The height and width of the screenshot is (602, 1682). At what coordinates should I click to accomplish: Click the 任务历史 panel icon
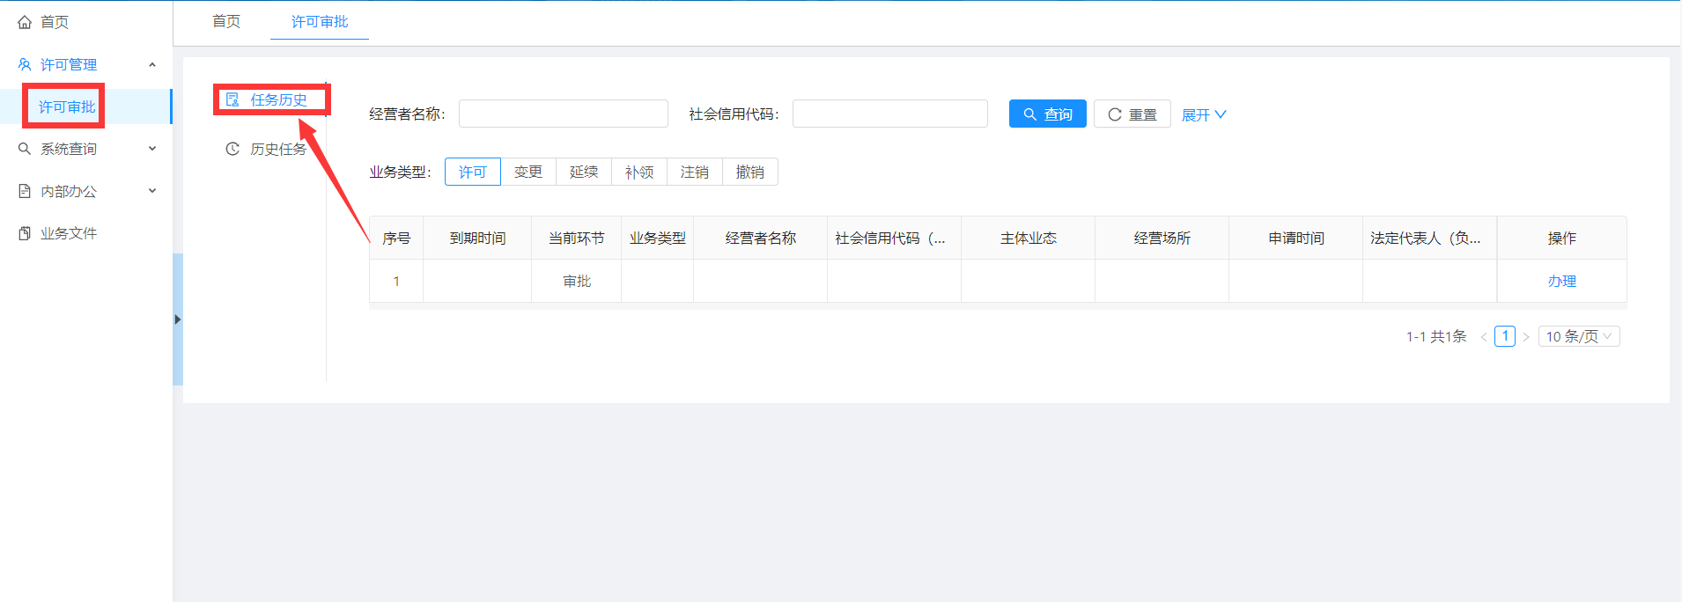[x=232, y=99]
